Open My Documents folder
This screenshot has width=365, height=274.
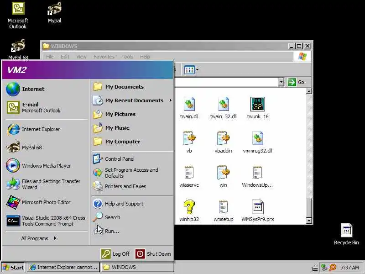click(132, 87)
